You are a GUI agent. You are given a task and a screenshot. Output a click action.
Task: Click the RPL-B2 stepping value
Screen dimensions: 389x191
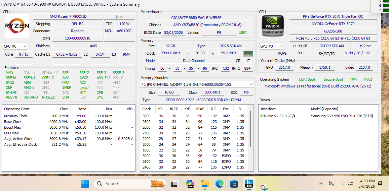pyautogui.click(x=78, y=24)
